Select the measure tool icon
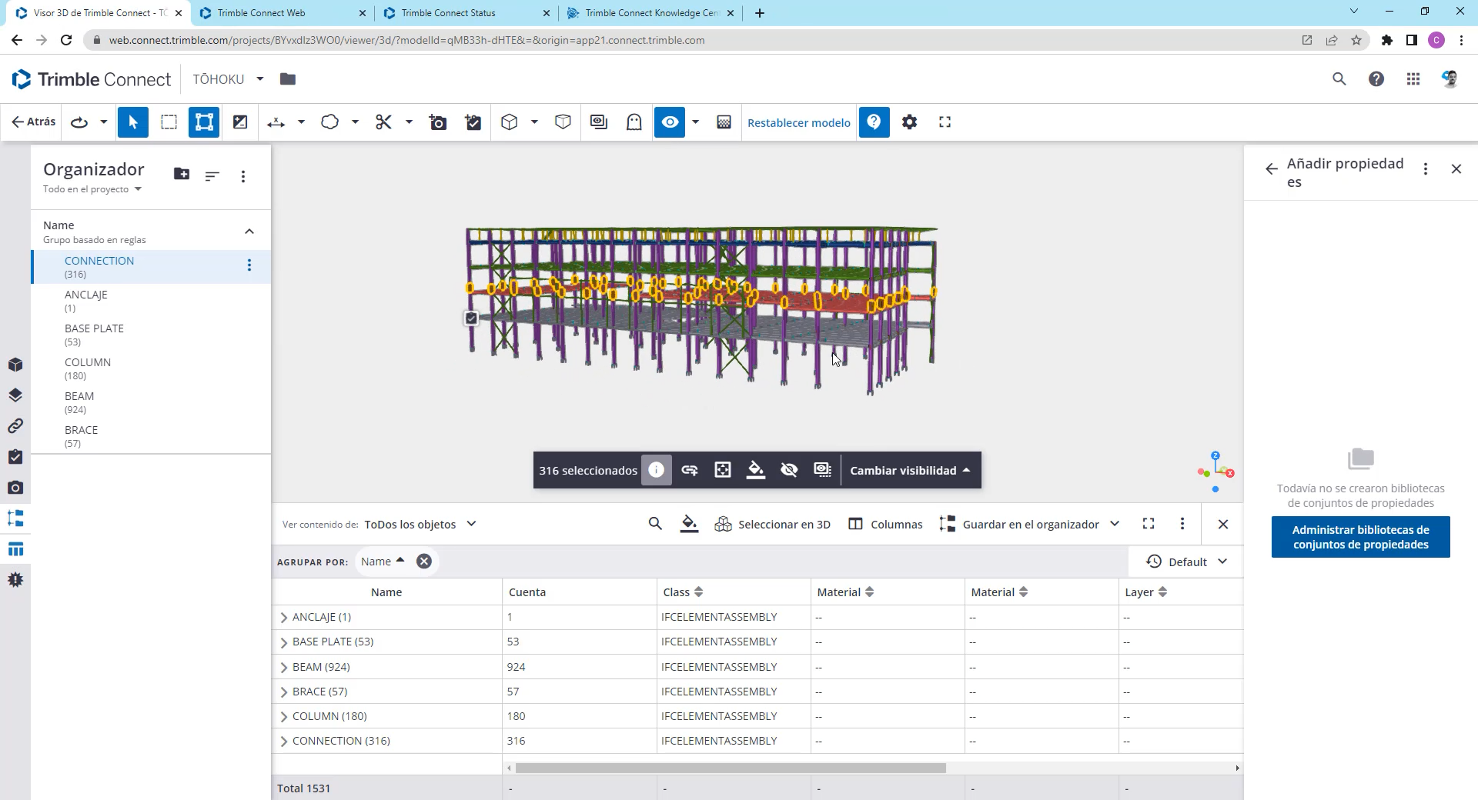This screenshot has width=1478, height=800. point(276,122)
